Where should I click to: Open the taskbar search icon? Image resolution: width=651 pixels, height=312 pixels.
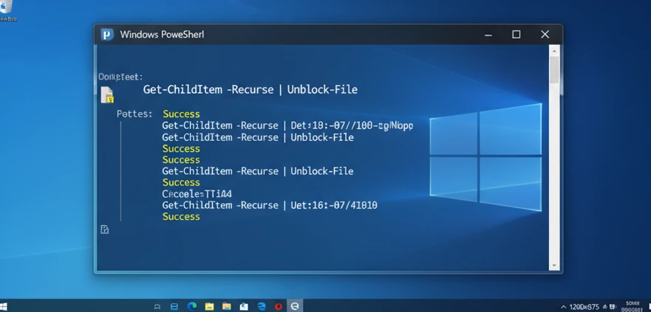click(x=157, y=307)
